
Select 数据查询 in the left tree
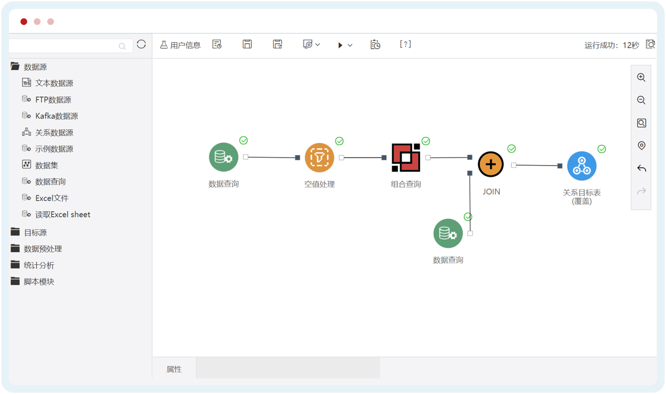[50, 182]
